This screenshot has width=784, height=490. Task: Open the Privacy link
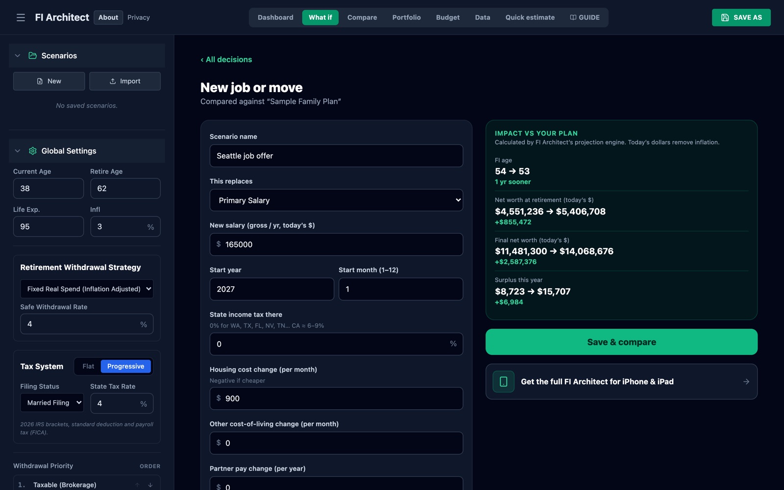pyautogui.click(x=139, y=18)
